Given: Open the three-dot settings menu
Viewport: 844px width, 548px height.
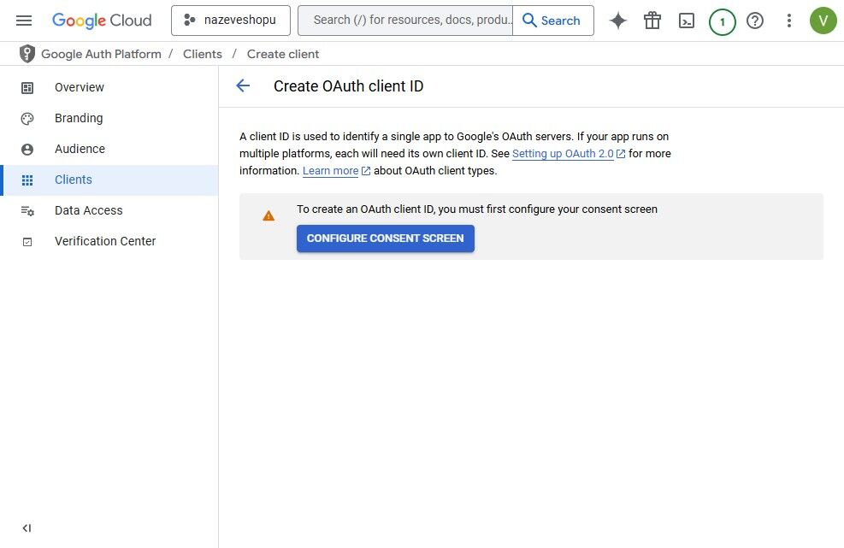Looking at the screenshot, I should tap(788, 21).
